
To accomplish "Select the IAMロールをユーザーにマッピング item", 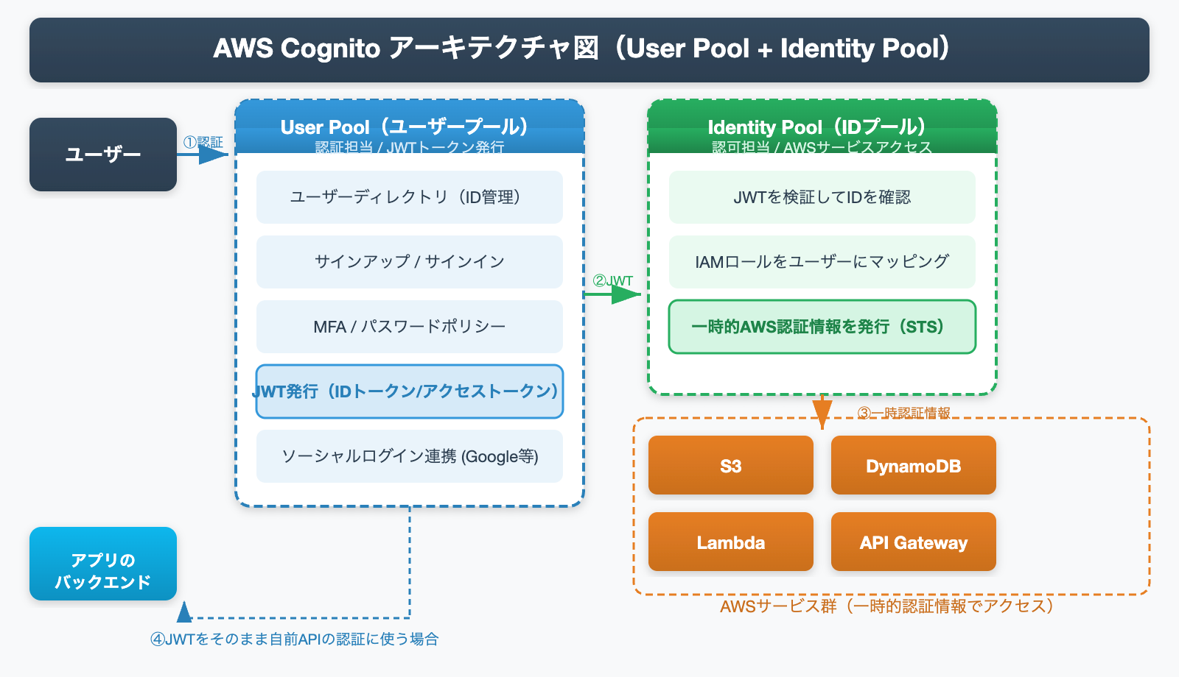I will pos(822,261).
